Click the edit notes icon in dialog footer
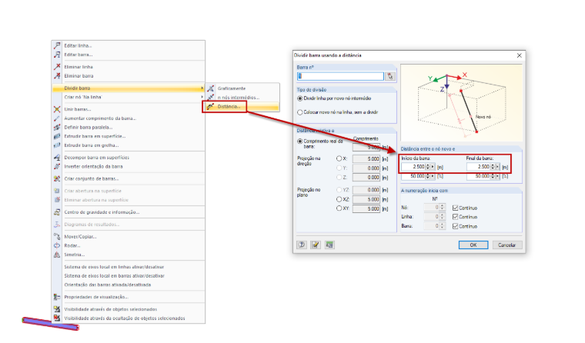The width and height of the screenshot is (585, 343). point(316,245)
